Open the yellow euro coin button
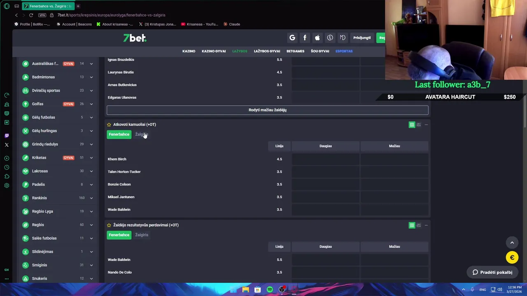Screen dimensions: 527x296 [x=512, y=258]
